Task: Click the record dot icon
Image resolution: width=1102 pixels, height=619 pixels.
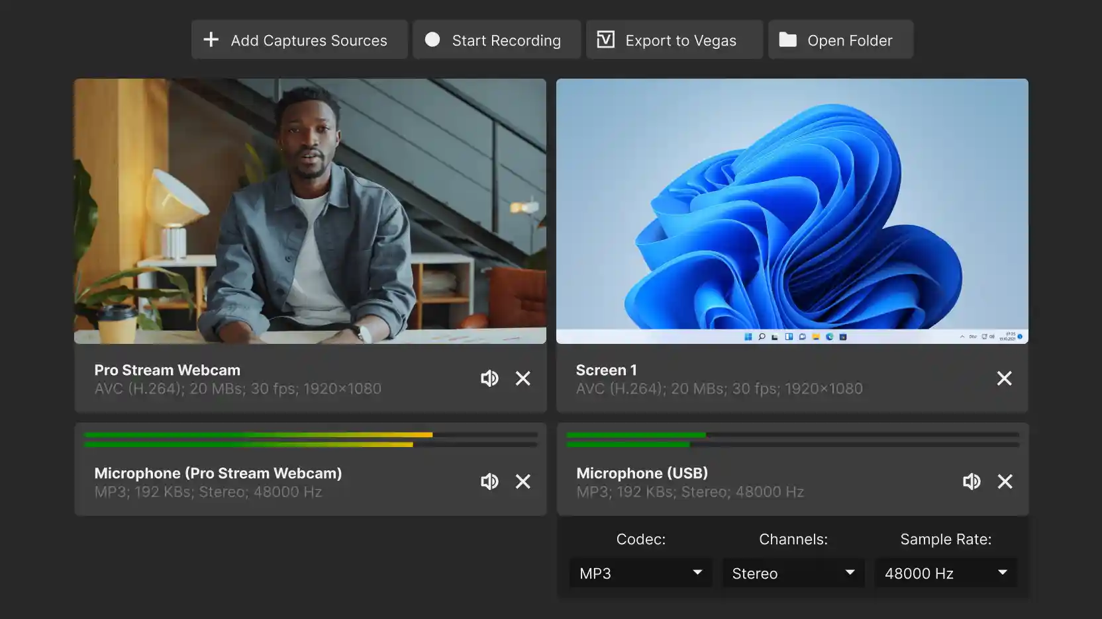Action: coord(432,40)
